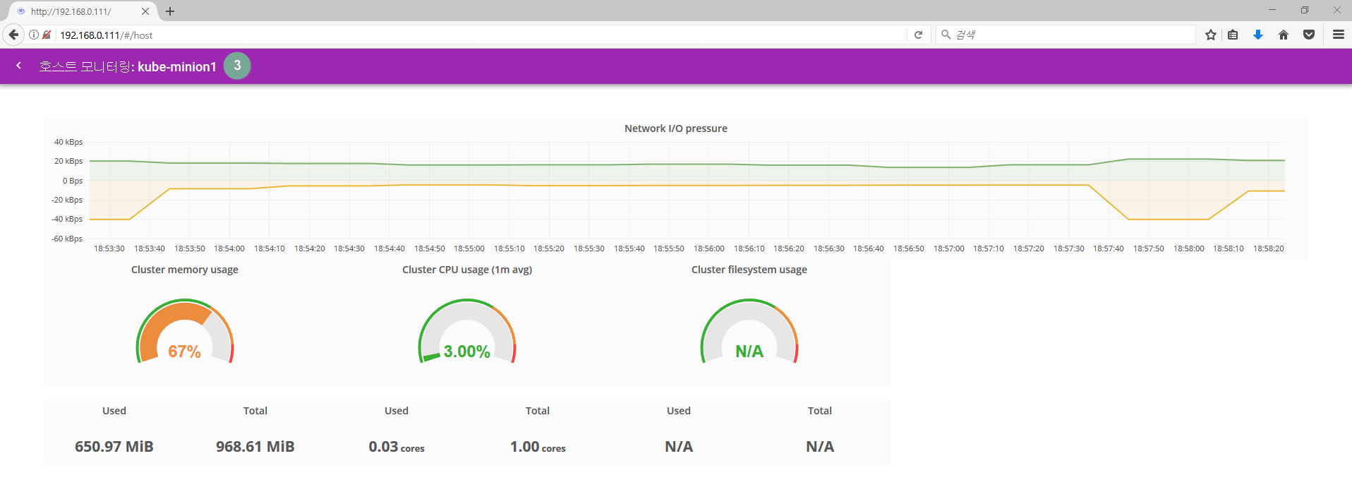Click the -60 kBps y-axis label

pos(67,239)
